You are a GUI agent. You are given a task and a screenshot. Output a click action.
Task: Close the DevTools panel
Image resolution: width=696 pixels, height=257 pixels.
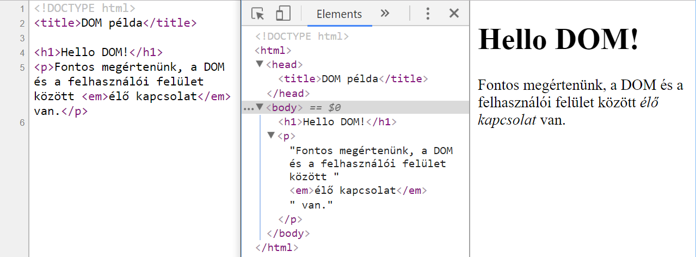[x=454, y=14]
